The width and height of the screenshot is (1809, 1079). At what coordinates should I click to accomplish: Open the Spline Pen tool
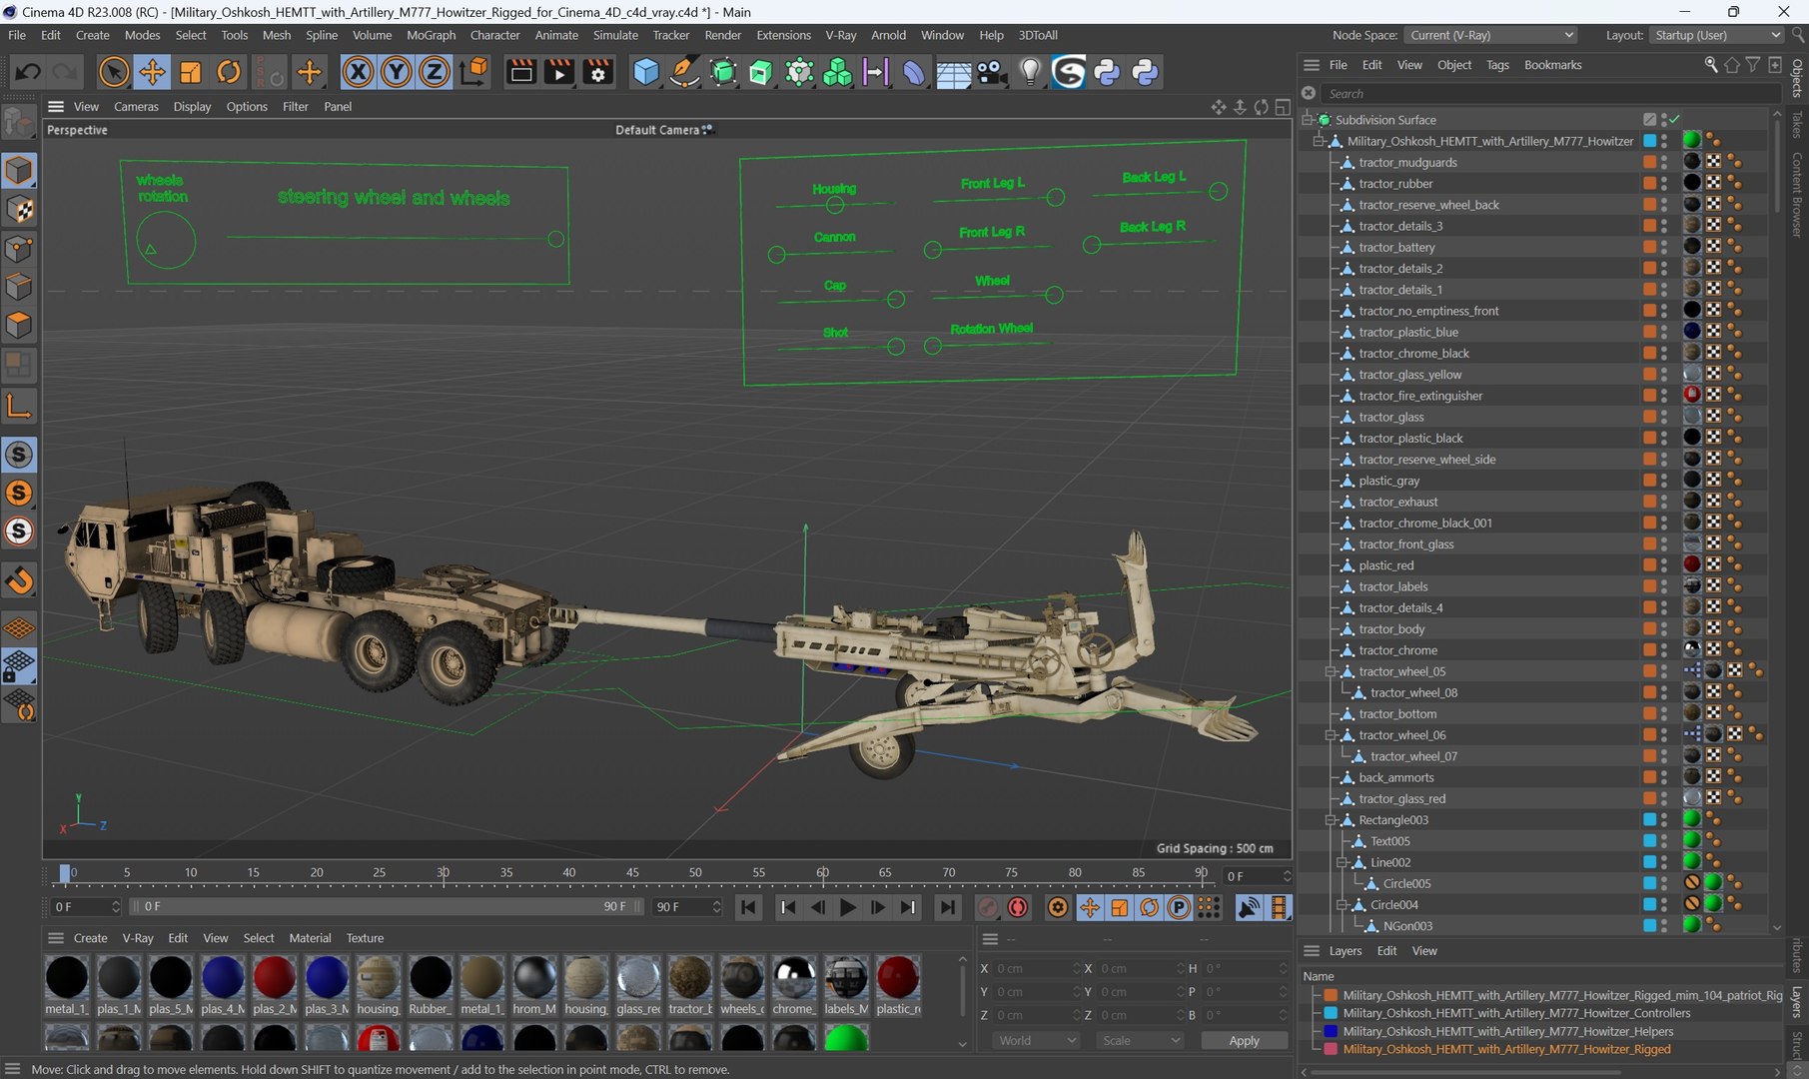click(x=684, y=72)
